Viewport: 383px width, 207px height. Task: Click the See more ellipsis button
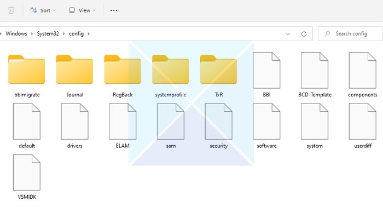(114, 10)
